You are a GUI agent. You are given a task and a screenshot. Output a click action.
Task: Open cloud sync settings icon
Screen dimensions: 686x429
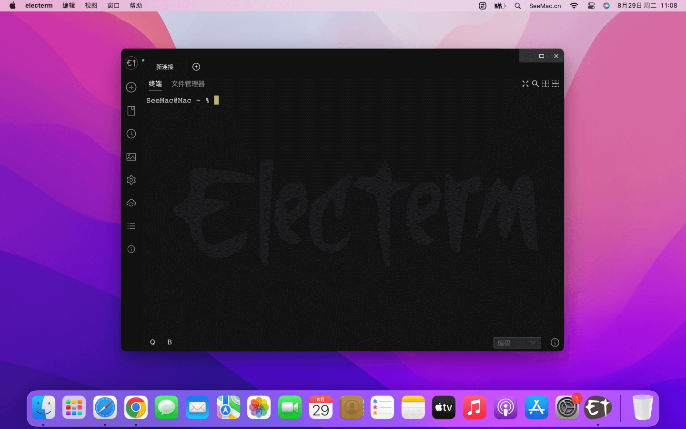tap(131, 203)
